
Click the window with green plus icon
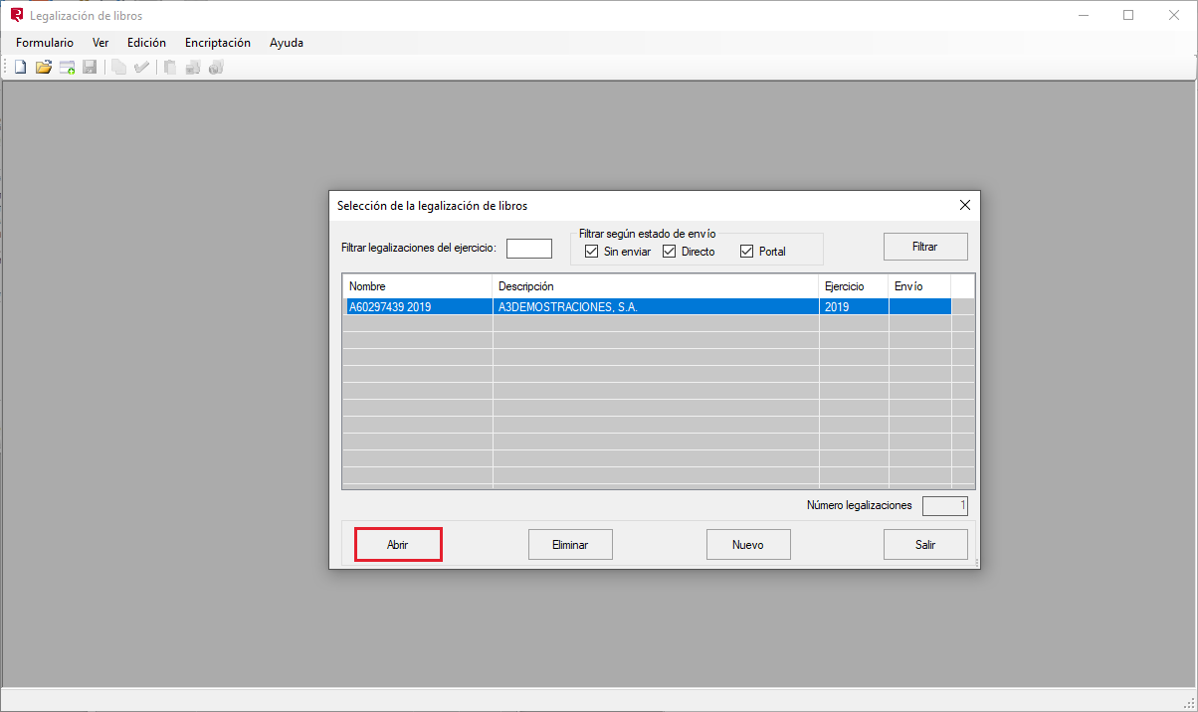(67, 68)
